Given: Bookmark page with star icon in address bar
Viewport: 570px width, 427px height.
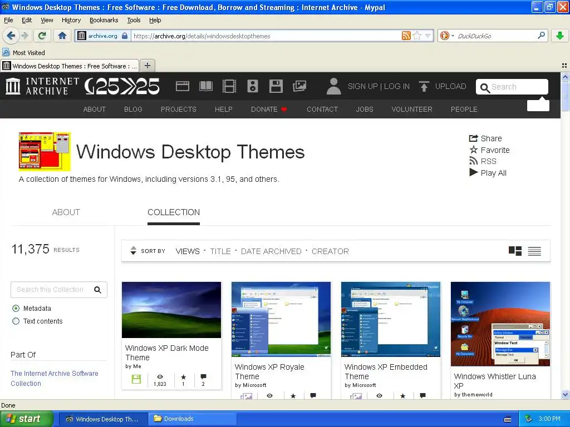Looking at the screenshot, I should [x=417, y=36].
